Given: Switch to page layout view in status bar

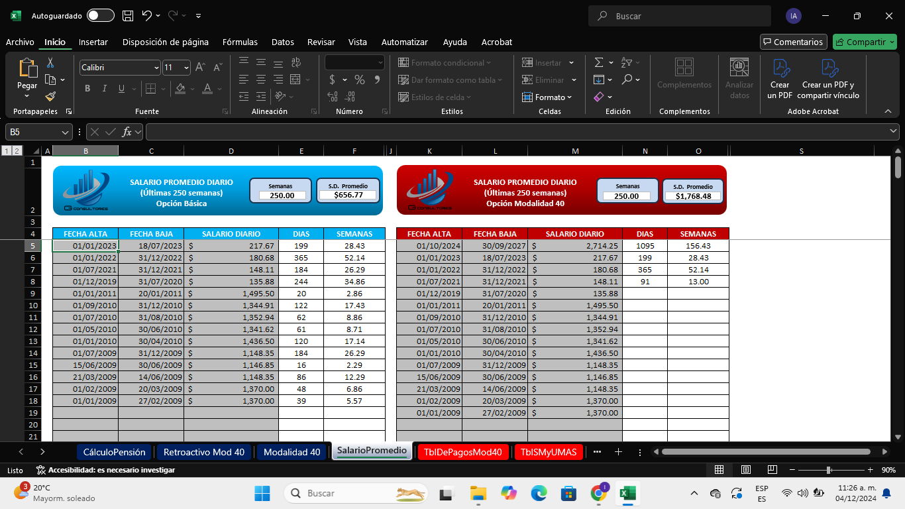Looking at the screenshot, I should [745, 470].
